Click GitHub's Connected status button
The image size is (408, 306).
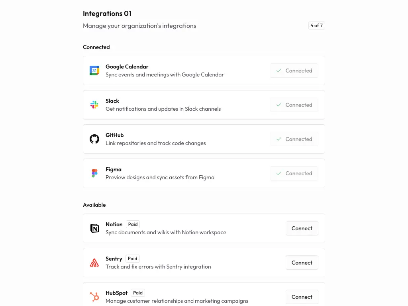coord(294,139)
